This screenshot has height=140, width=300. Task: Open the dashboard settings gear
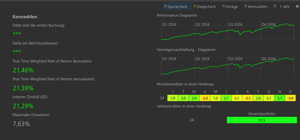297,6
